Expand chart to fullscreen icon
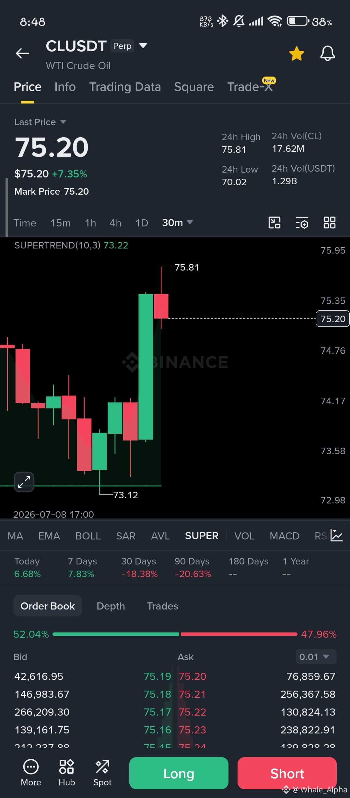 pos(24,482)
